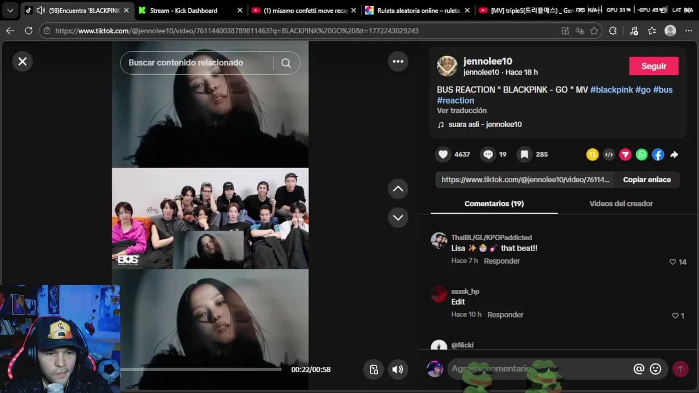
Task: Open the emoji picker in comment box
Action: coord(656,369)
